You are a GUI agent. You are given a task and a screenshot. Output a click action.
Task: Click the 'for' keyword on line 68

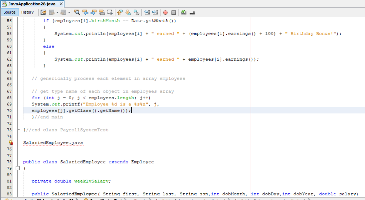(36, 97)
